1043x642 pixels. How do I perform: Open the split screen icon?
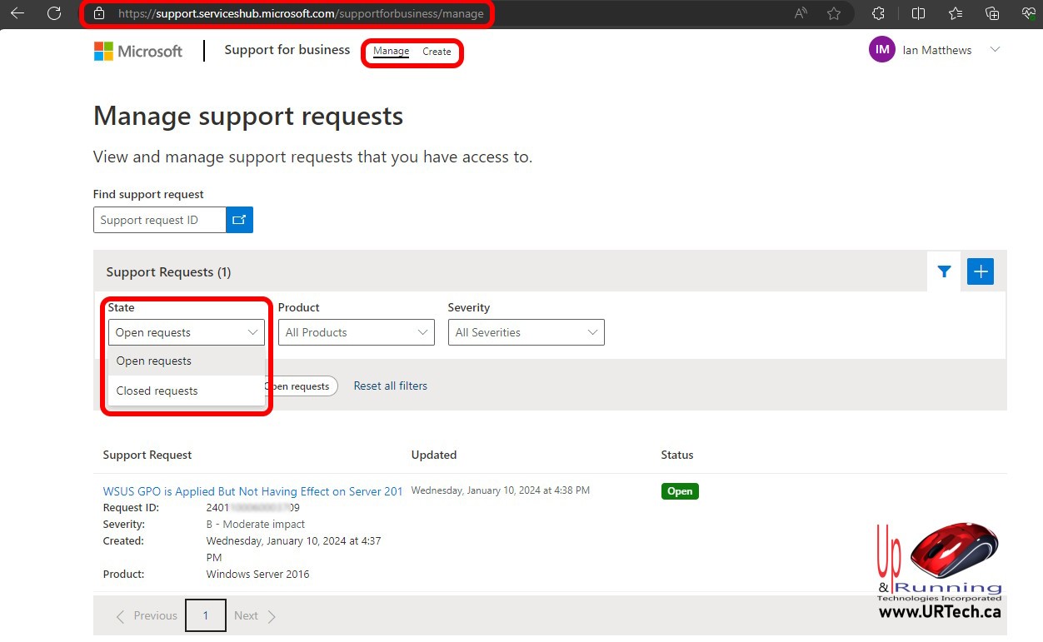click(918, 13)
